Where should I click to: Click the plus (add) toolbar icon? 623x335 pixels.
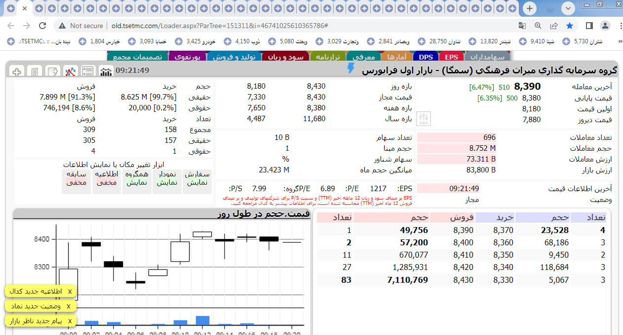tap(17, 71)
